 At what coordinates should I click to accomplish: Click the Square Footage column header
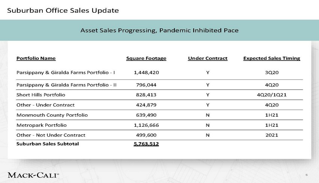point(146,58)
